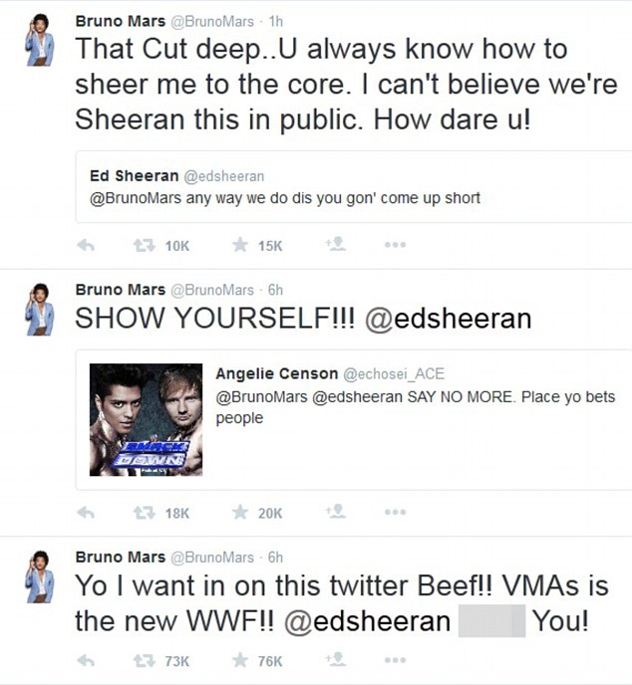Click @edsheeran mention in the 'WWF' tweet

(367, 621)
